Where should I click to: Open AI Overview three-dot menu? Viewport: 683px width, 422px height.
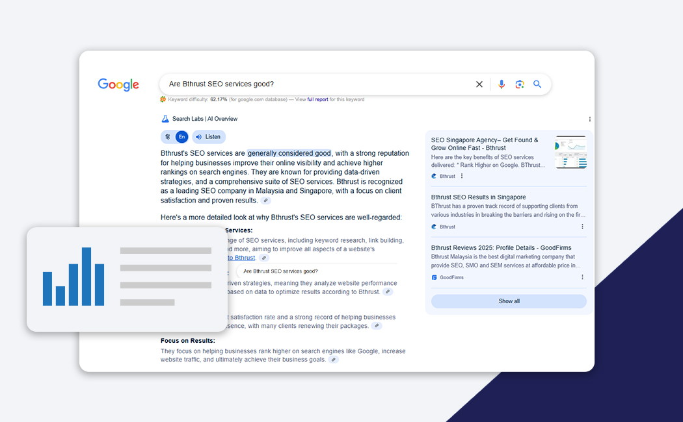pos(590,119)
